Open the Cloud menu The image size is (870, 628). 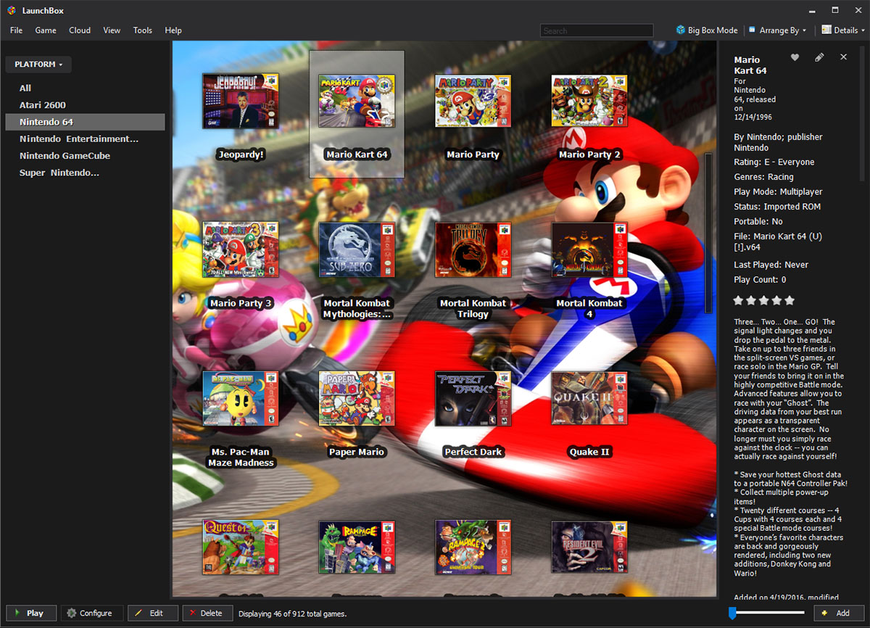[80, 30]
